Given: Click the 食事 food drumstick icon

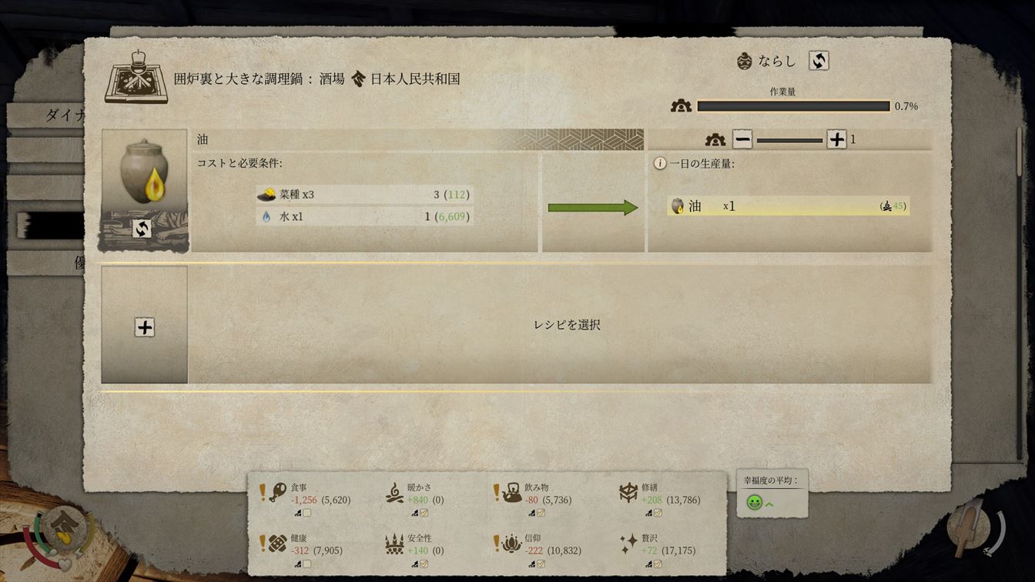Looking at the screenshot, I should tap(278, 493).
